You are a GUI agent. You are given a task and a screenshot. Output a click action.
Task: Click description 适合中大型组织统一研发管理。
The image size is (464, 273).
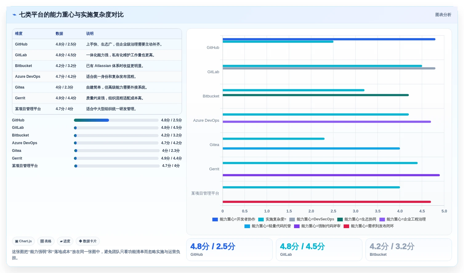[x=111, y=109]
